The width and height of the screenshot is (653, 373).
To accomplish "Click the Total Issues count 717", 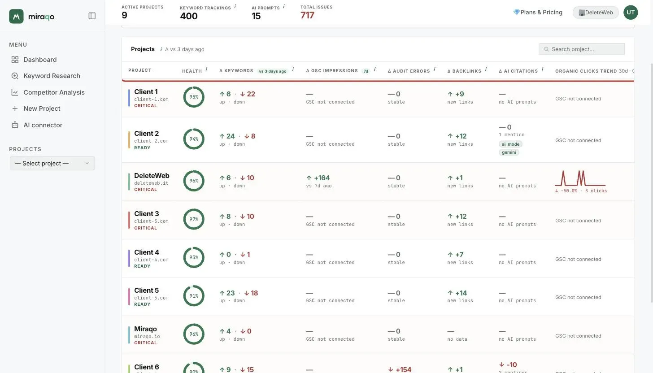I will [307, 15].
